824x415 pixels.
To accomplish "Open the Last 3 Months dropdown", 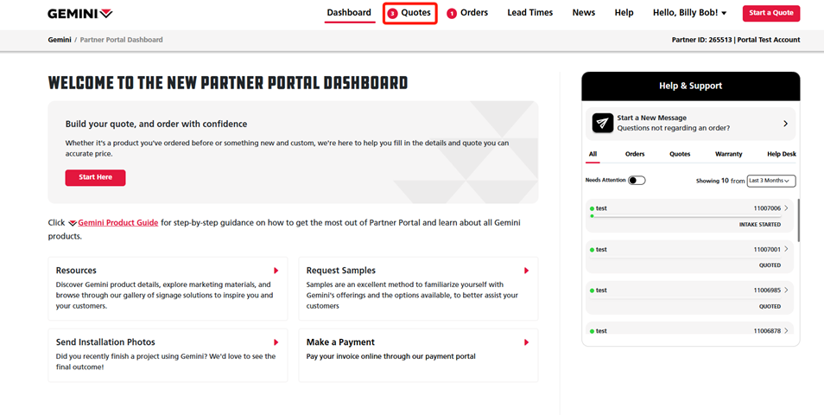I will point(771,181).
